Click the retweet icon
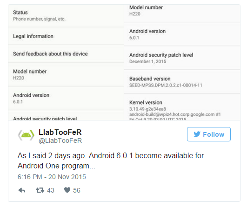Viewport: 247px width, 207px height. (40, 190)
